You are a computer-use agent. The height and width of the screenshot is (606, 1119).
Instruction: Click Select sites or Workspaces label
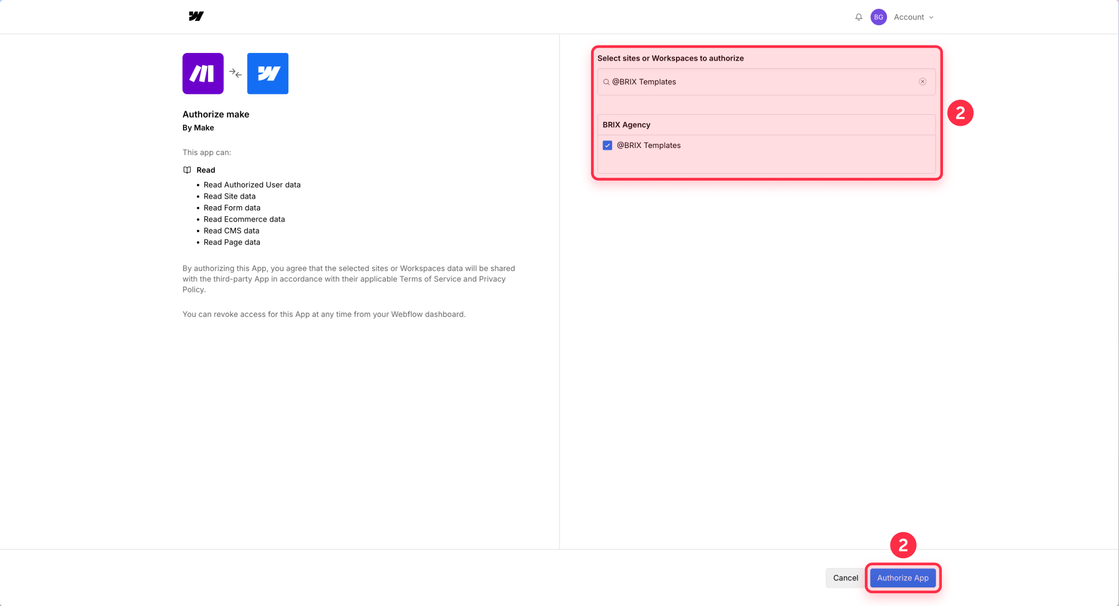pos(670,58)
